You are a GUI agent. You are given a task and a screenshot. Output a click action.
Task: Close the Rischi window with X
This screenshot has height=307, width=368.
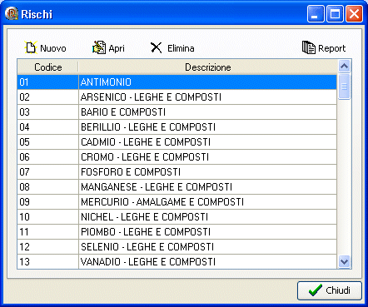(x=354, y=14)
